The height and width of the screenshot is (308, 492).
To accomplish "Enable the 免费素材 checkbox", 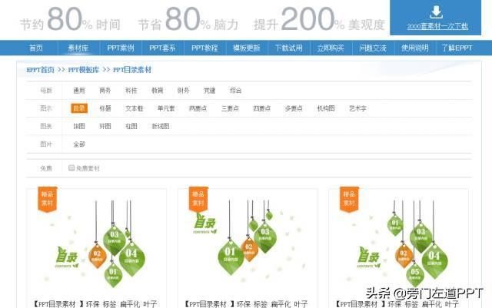I will tap(71, 167).
